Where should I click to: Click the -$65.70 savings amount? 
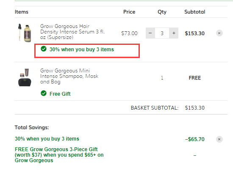195,139
